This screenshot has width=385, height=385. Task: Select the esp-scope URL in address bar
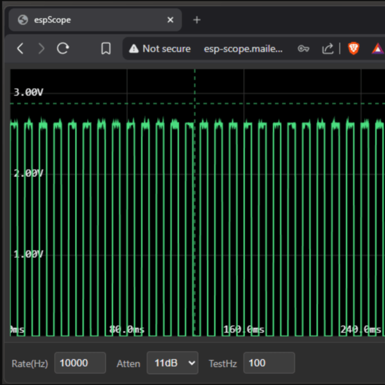[243, 49]
